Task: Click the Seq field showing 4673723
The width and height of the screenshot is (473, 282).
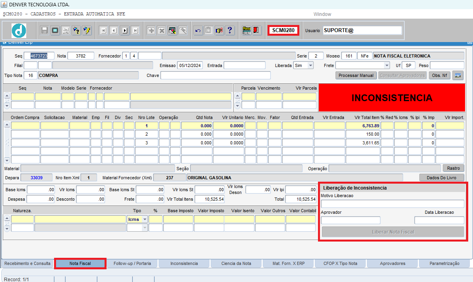Action: [x=39, y=56]
